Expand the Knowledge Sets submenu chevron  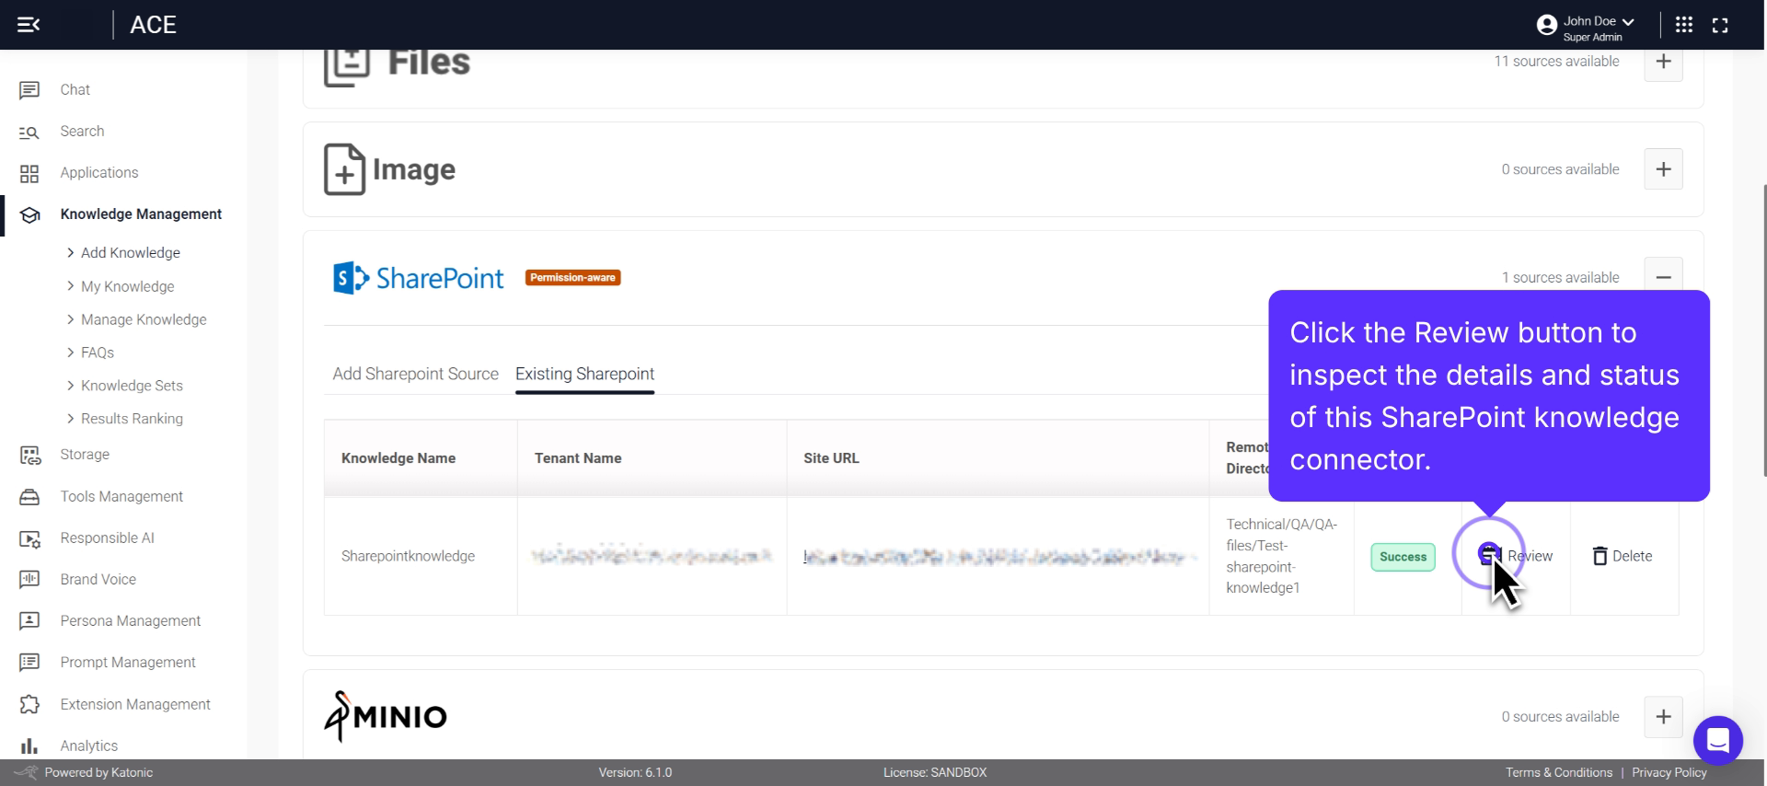point(71,386)
